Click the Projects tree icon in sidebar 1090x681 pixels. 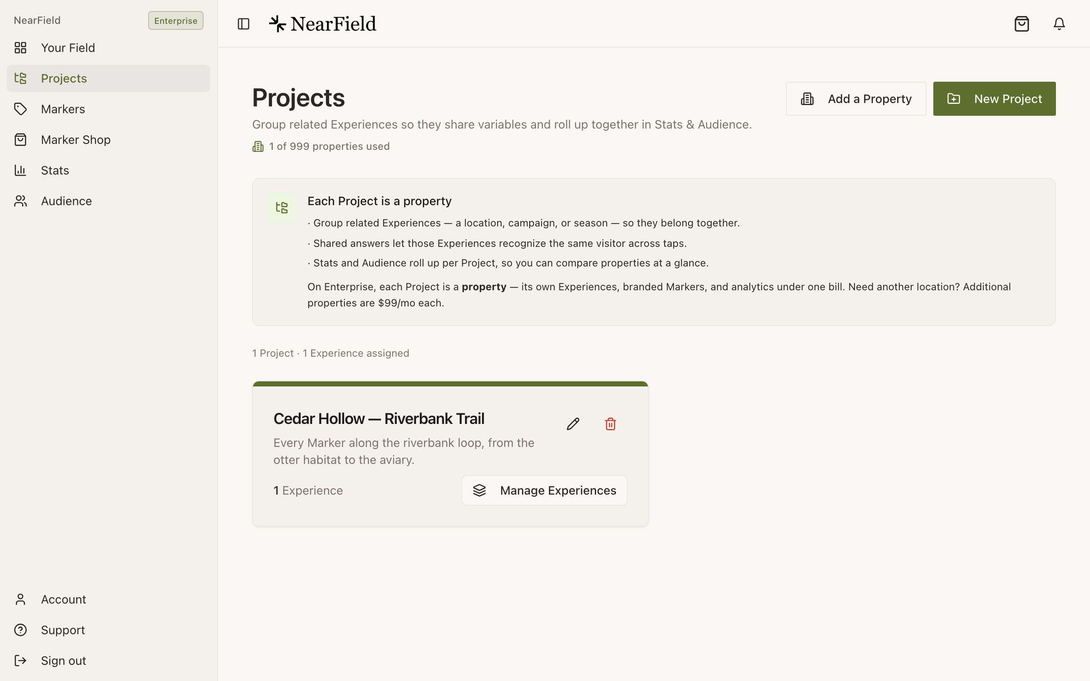[x=20, y=78]
